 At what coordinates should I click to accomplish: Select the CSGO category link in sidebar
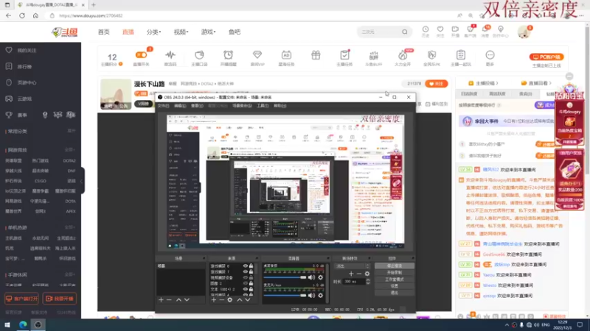tap(41, 181)
